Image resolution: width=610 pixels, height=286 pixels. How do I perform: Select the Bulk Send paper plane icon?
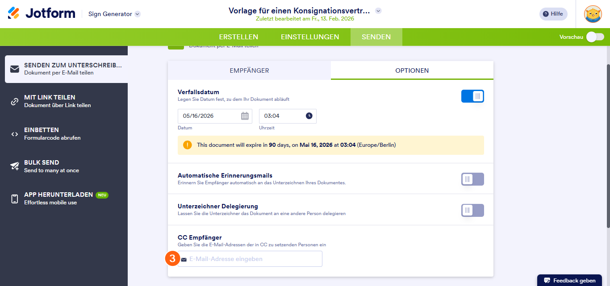point(15,166)
